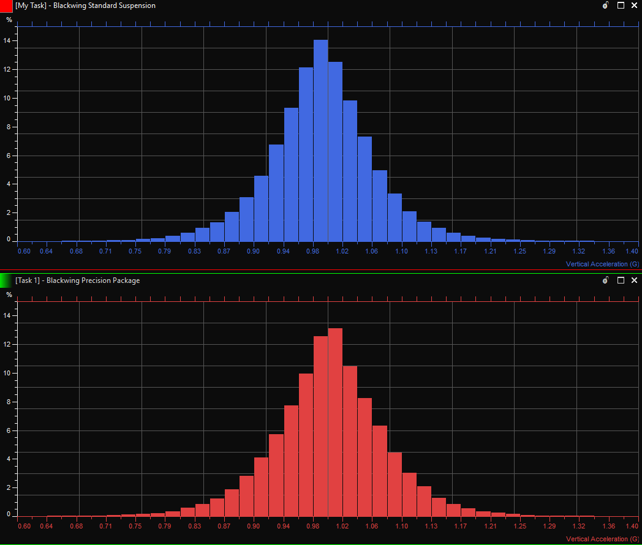Click the lock icon on Precision Package panel

pyautogui.click(x=605, y=280)
